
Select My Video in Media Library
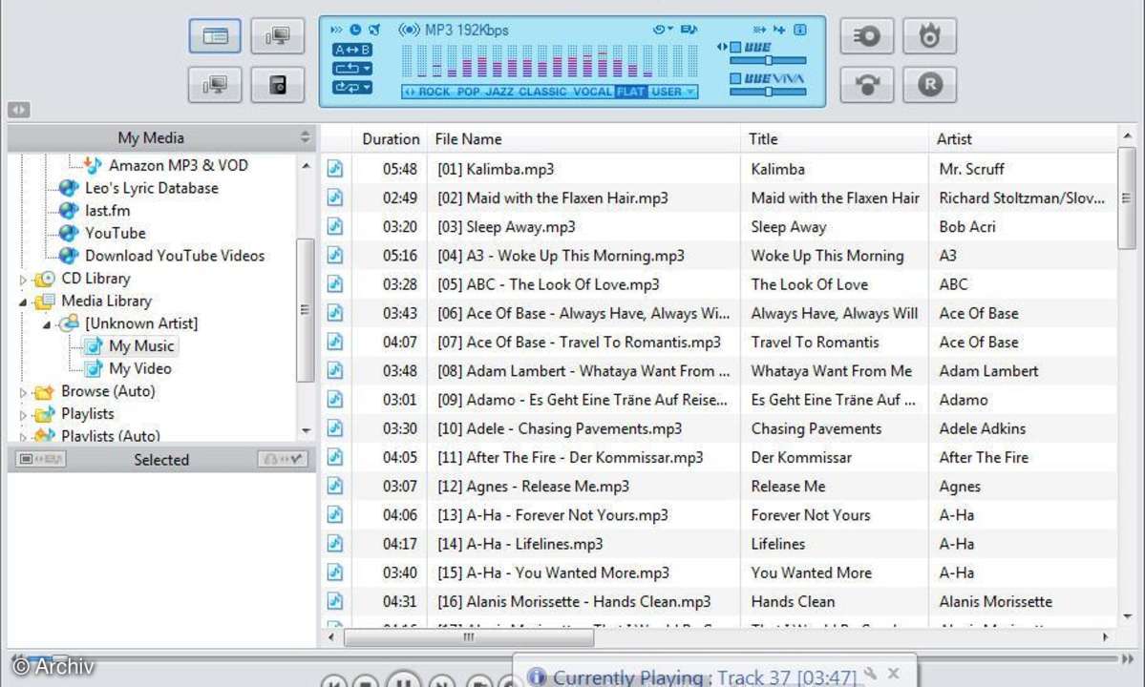(139, 368)
